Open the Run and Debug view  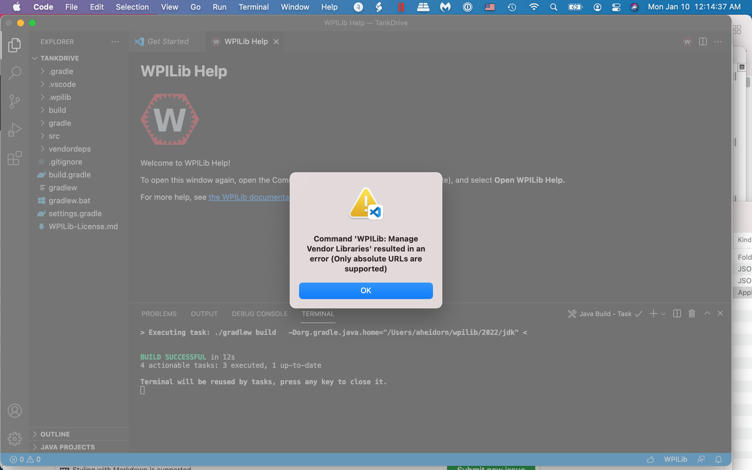pyautogui.click(x=15, y=130)
